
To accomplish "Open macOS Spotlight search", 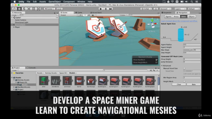I will 192,2.
